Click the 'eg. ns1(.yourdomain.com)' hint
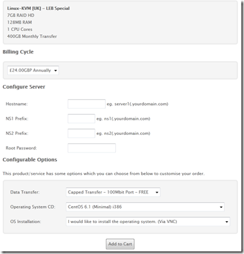This screenshot has height=254, width=244. tap(124, 118)
